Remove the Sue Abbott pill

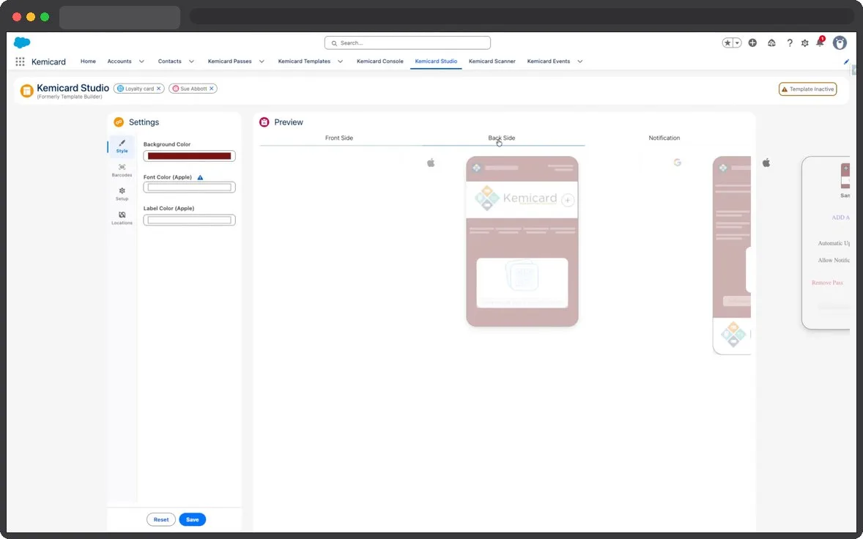click(x=211, y=89)
